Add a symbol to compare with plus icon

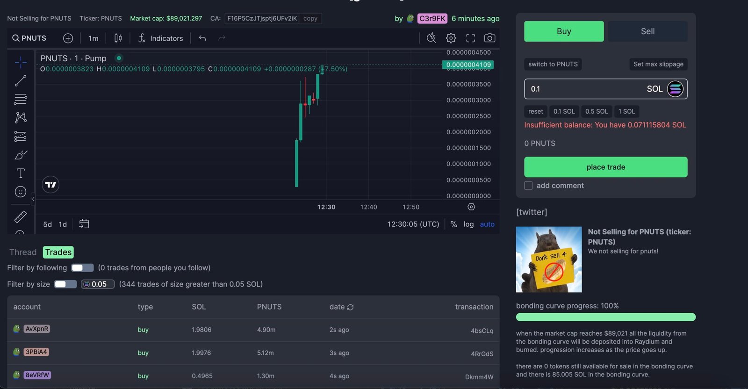[68, 38]
